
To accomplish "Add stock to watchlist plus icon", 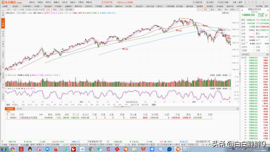I will pos(266,15).
